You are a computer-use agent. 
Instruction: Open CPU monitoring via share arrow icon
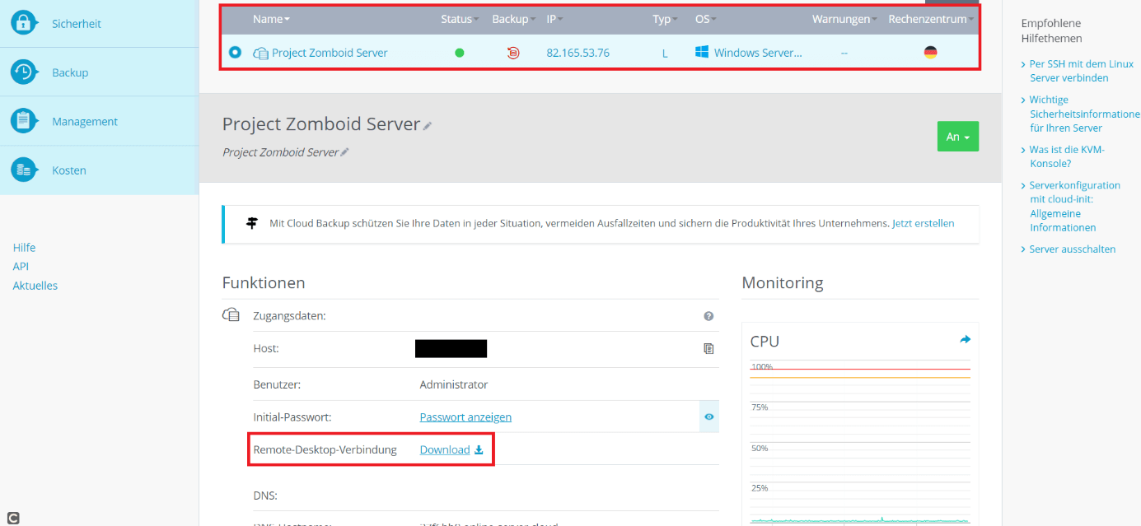click(965, 339)
